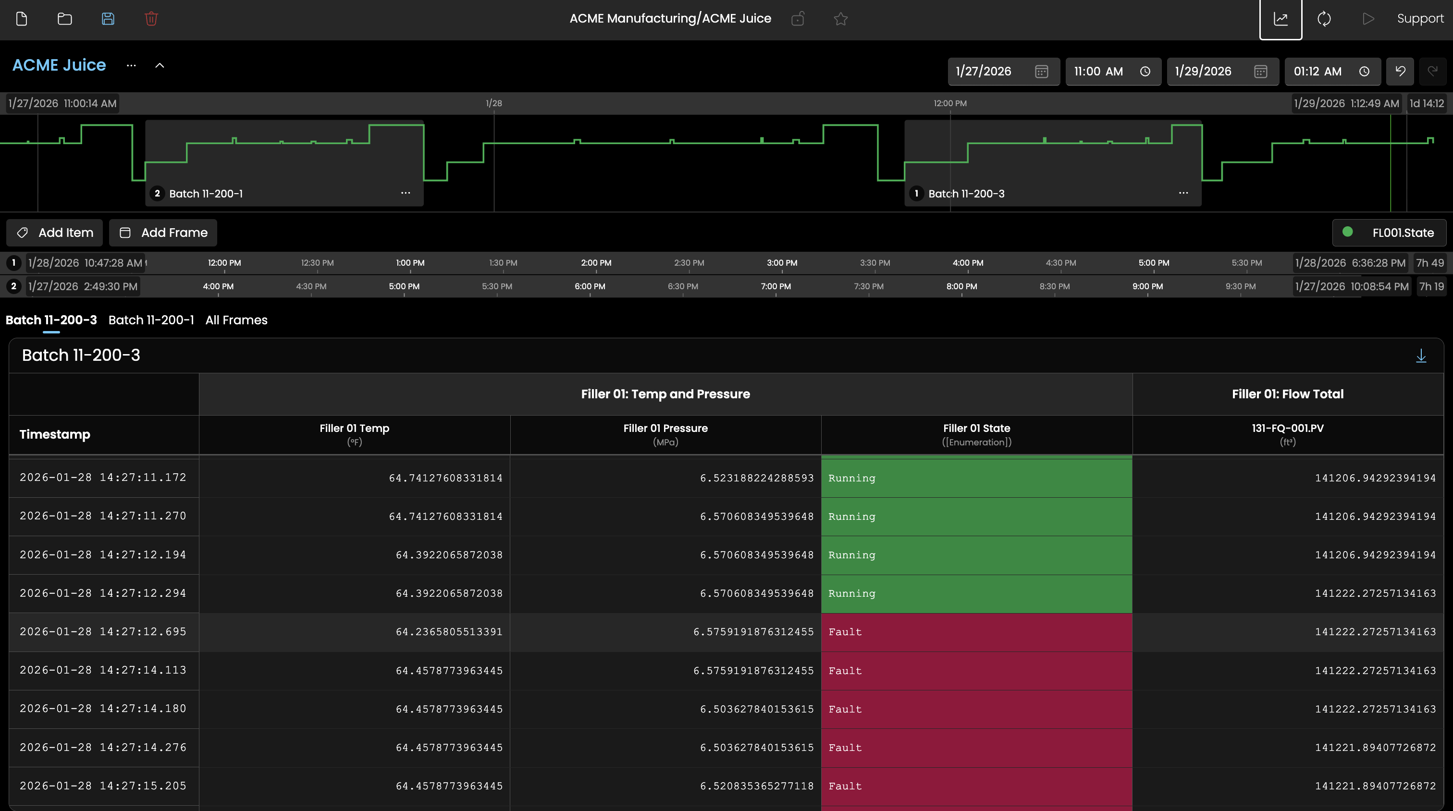Click the new document icon
Viewport: 1453px width, 811px height.
[x=22, y=19]
